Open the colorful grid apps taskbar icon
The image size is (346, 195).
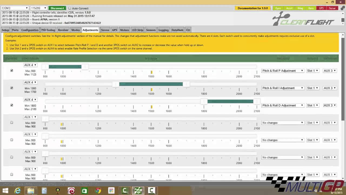coord(111,191)
